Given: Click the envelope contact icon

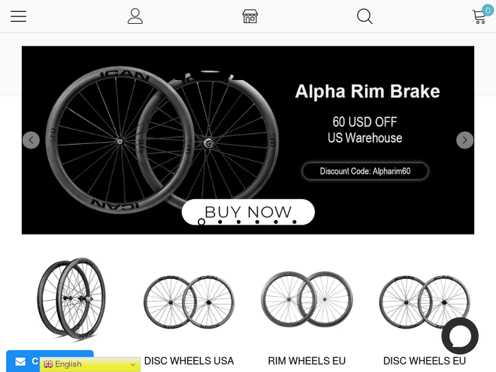Looking at the screenshot, I should (x=21, y=361).
